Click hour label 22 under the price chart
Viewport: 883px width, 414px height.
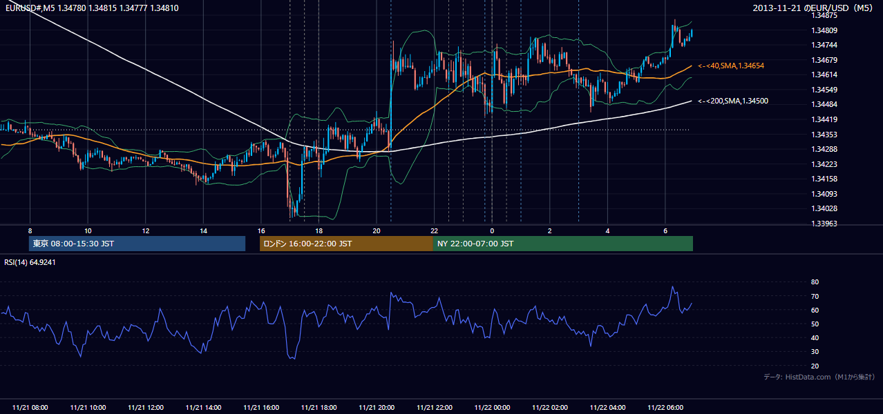434,230
